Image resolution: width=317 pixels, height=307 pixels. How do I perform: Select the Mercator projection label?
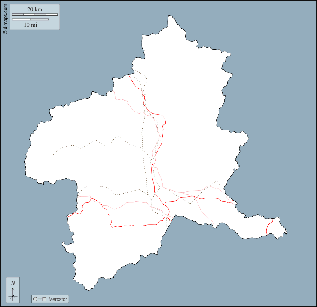(58, 299)
